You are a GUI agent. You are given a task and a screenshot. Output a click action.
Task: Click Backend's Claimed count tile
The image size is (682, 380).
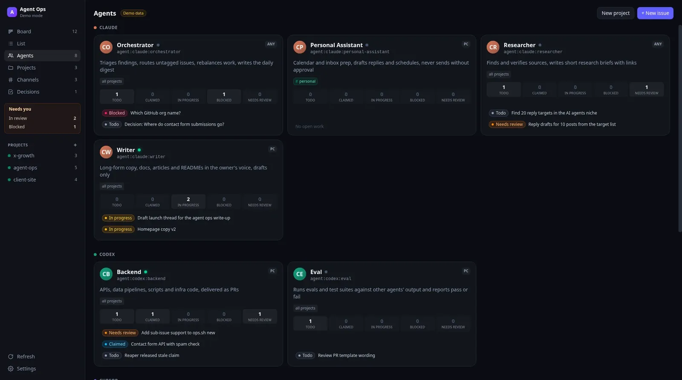click(x=152, y=317)
